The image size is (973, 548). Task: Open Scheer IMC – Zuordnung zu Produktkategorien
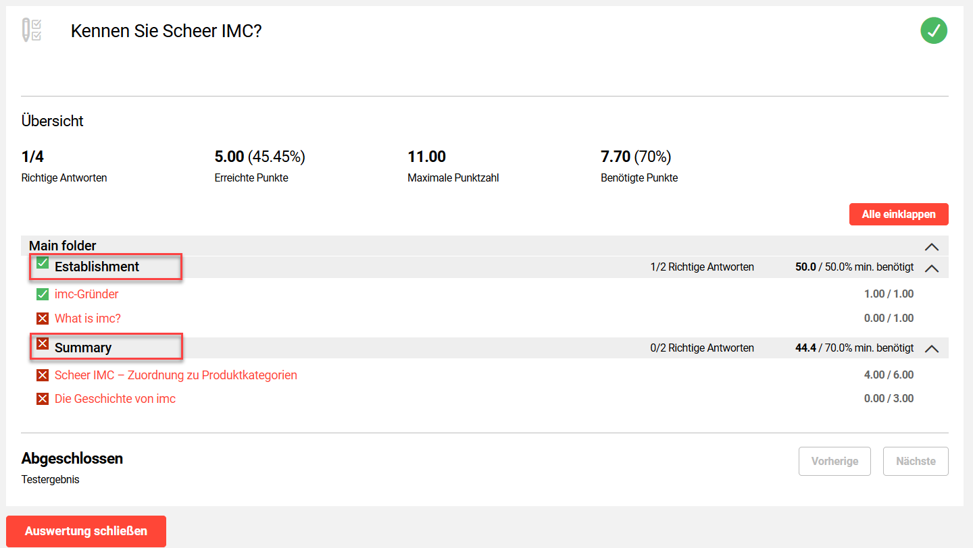coord(176,375)
